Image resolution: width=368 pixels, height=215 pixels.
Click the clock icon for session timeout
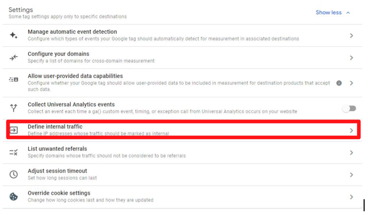[13, 175]
